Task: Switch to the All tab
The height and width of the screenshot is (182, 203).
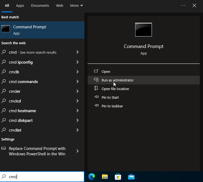Action: (7, 6)
